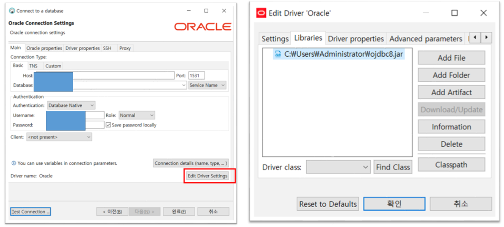Open the Driver class dropdown

(x=339, y=167)
